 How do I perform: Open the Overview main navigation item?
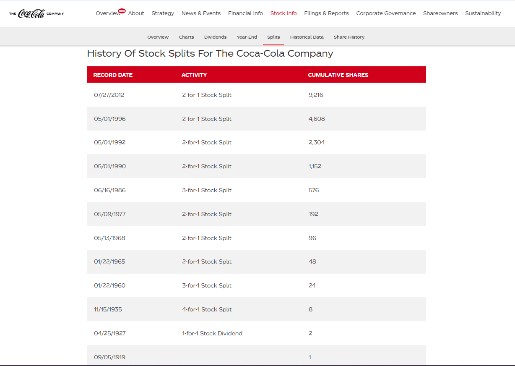pyautogui.click(x=107, y=13)
